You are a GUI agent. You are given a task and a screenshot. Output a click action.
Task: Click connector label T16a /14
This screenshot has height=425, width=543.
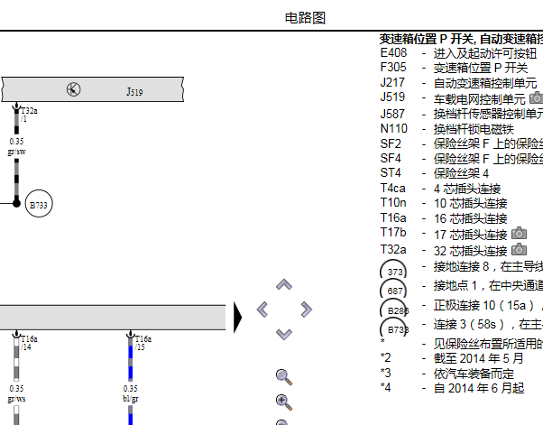(x=29, y=343)
